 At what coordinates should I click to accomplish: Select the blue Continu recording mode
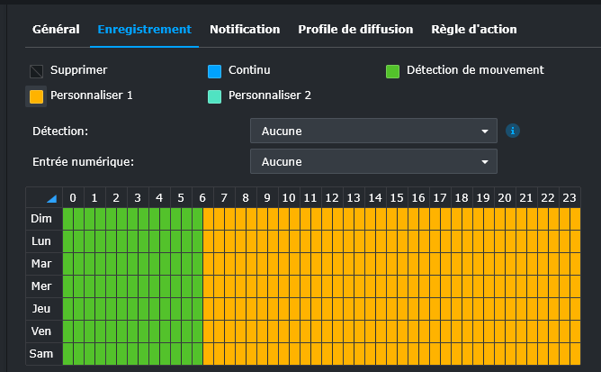pos(214,71)
